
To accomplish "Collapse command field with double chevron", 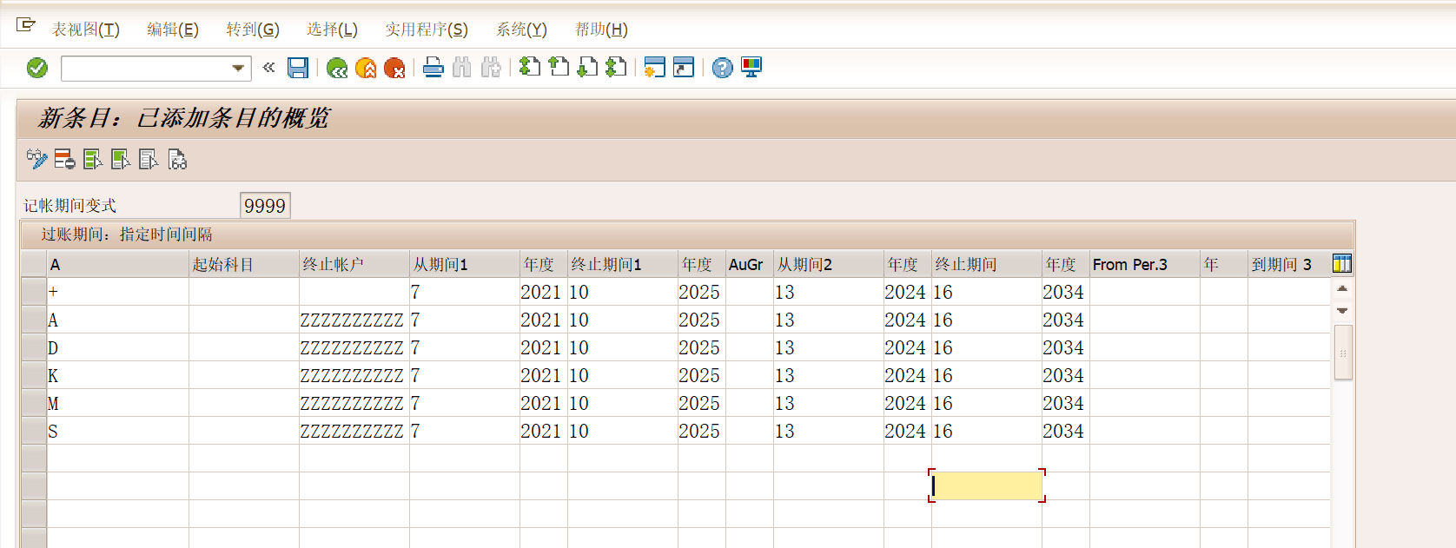I will click(268, 67).
